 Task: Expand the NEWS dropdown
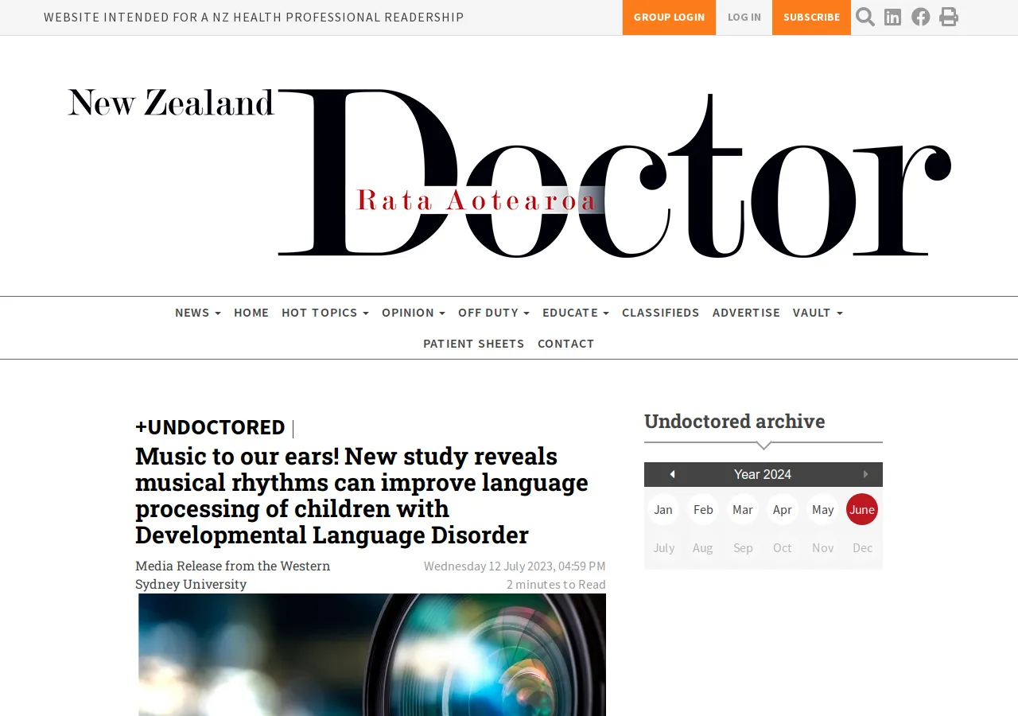(x=197, y=313)
